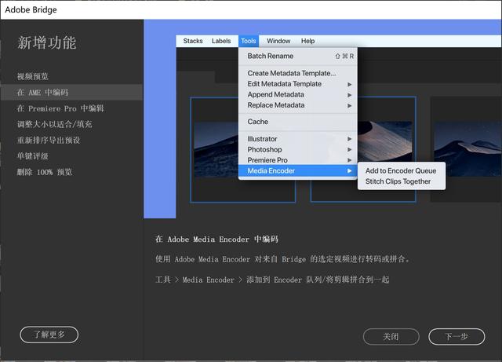Image resolution: width=502 pixels, height=362 pixels.
Task: Click the 在 Adobe Media Encoder 中编码 title
Action: click(x=216, y=240)
